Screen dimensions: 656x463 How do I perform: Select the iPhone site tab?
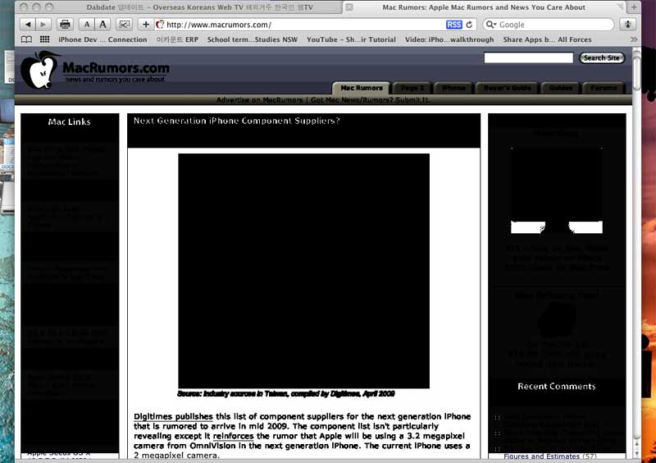pyautogui.click(x=453, y=88)
